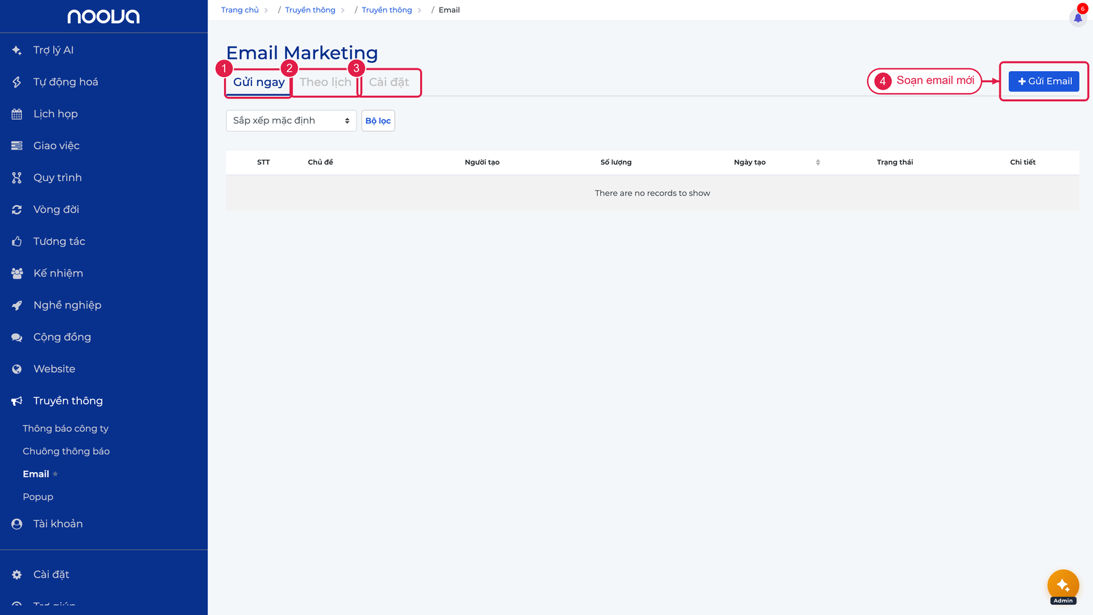This screenshot has width=1093, height=615.
Task: Open Nghề nghiệp menu label
Action: click(67, 305)
